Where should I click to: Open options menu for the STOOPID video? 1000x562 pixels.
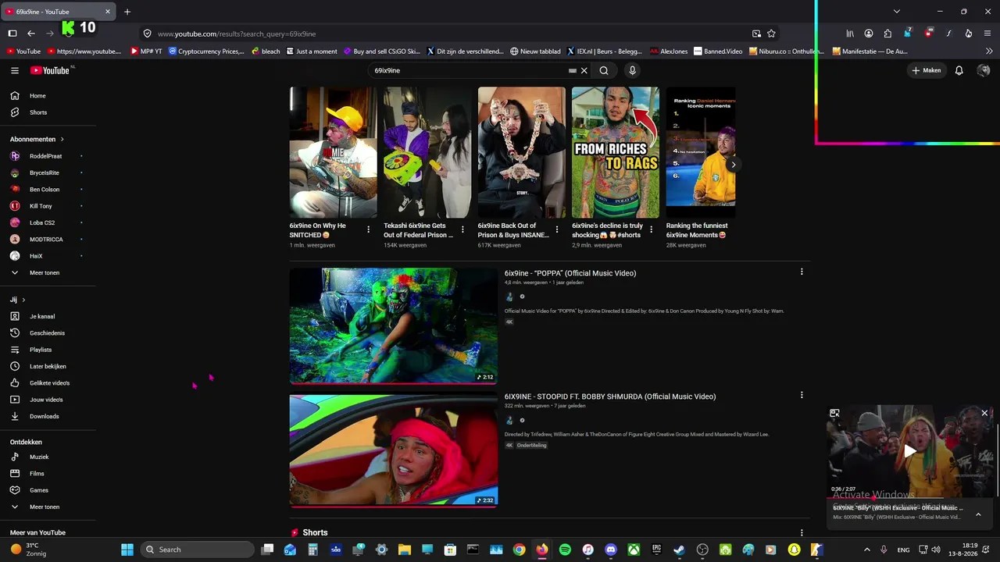pyautogui.click(x=802, y=395)
